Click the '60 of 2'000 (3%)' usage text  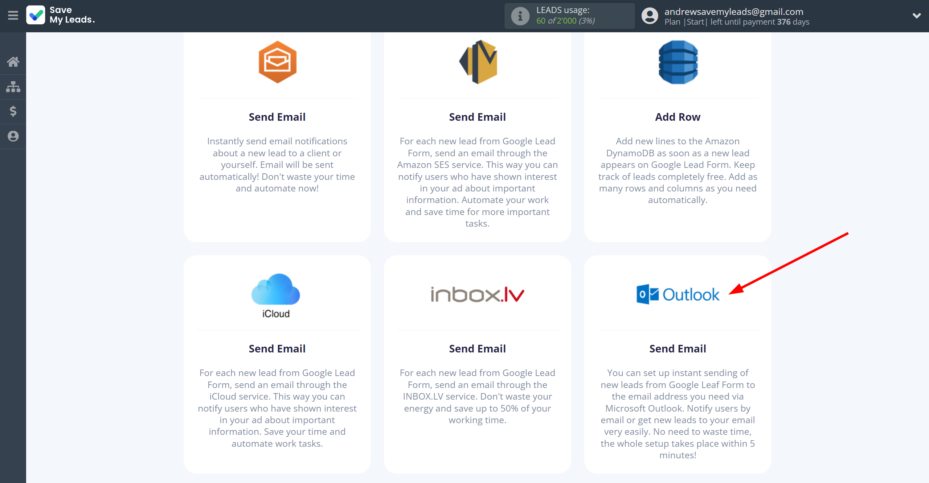click(x=566, y=21)
